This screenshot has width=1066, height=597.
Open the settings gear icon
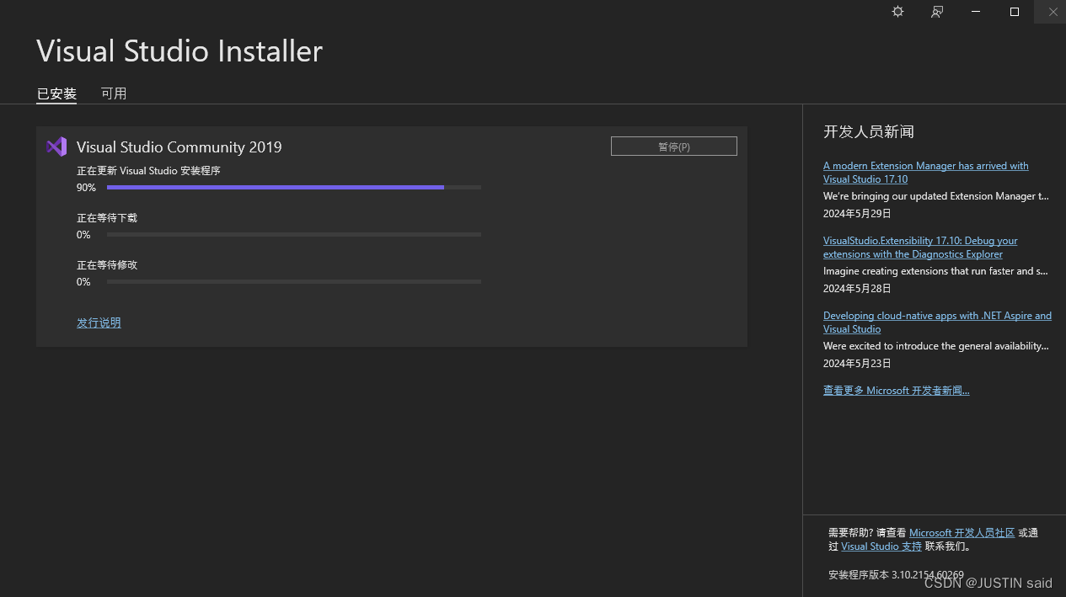897,12
